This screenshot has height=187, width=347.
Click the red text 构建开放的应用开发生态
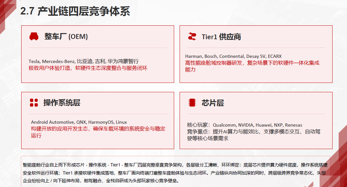click(x=59, y=129)
